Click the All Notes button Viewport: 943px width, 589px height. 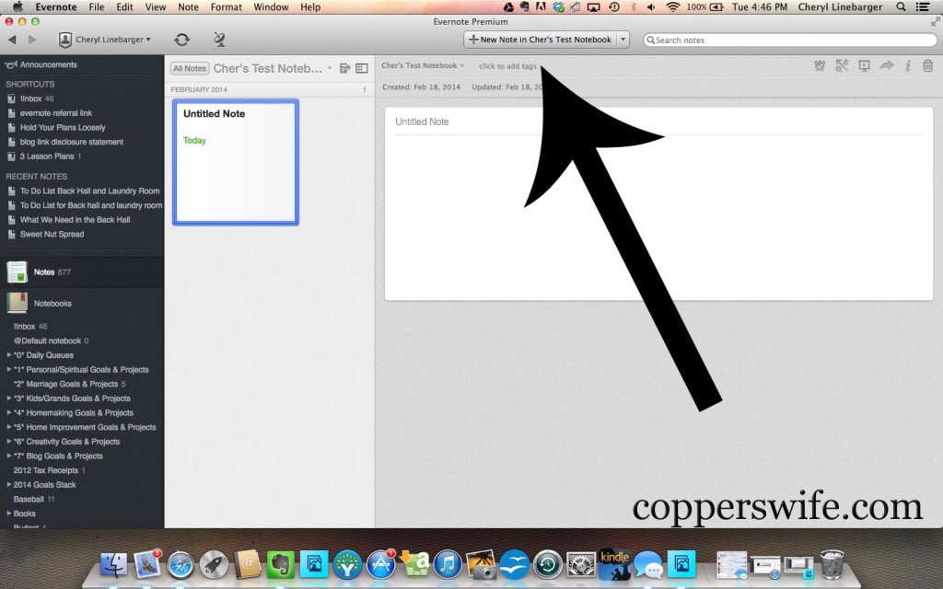(x=190, y=68)
